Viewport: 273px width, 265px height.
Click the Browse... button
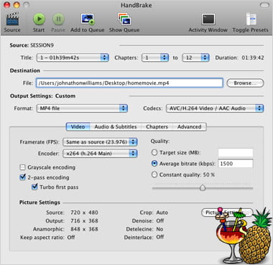coord(245,83)
